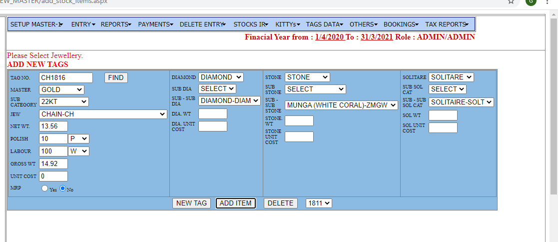Click the browser bookmark star icon

(x=511, y=1)
